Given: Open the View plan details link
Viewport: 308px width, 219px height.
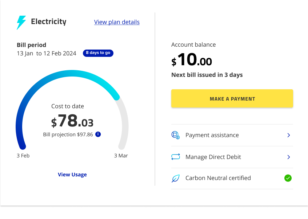Looking at the screenshot, I should coord(117,22).
